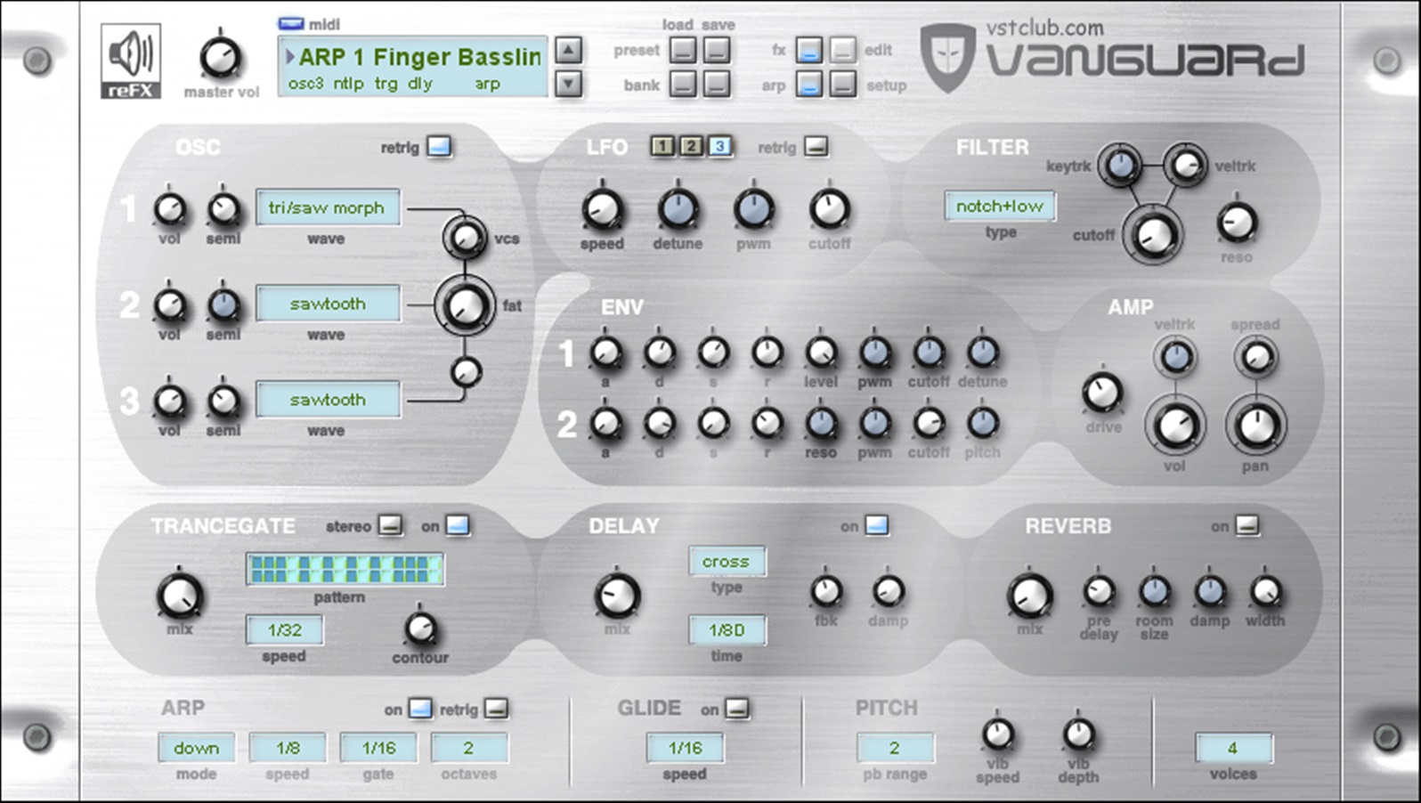Click envelope 1 level knob

[820, 353]
